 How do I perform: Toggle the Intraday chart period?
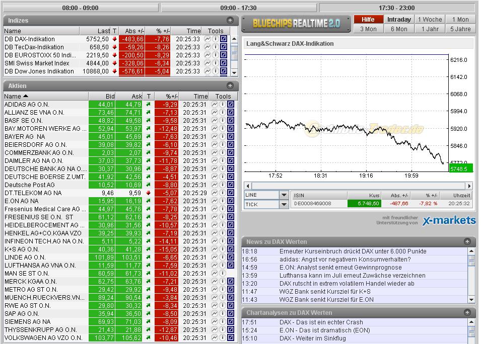pos(398,19)
